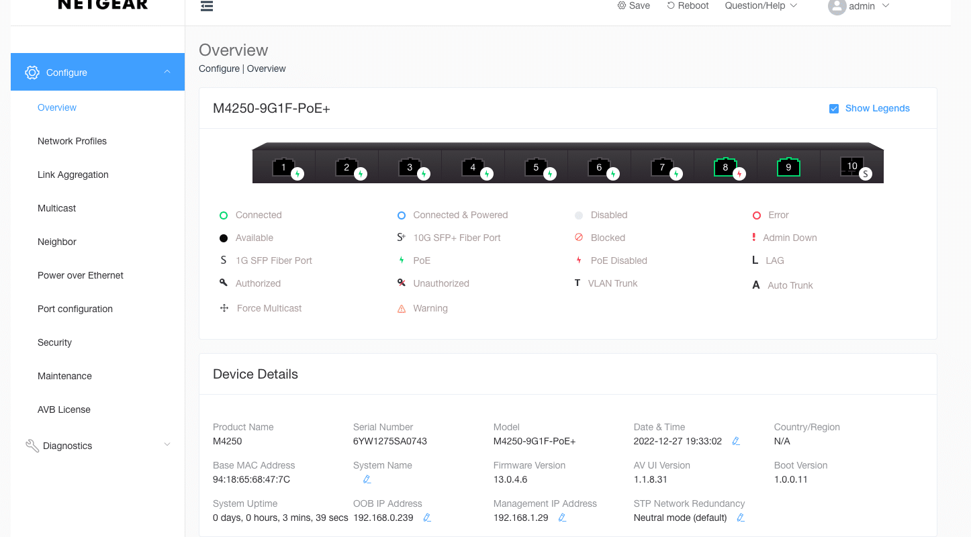
Task: Click the Save button label
Action: click(x=639, y=5)
